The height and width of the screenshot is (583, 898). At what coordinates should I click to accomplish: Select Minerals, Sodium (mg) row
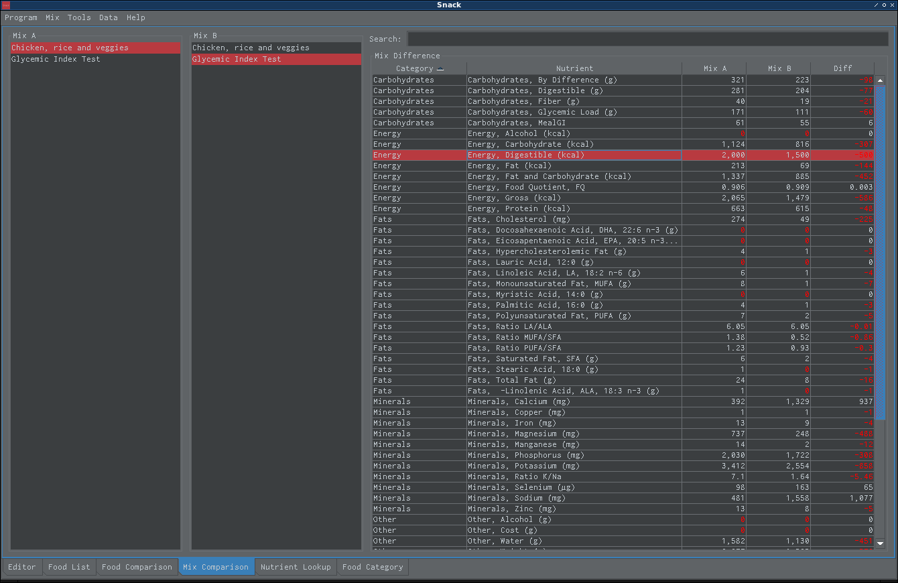tap(623, 498)
